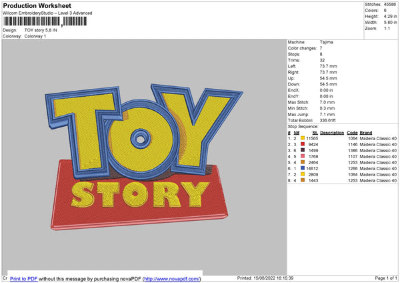Click the 'Description' column header

332,133
